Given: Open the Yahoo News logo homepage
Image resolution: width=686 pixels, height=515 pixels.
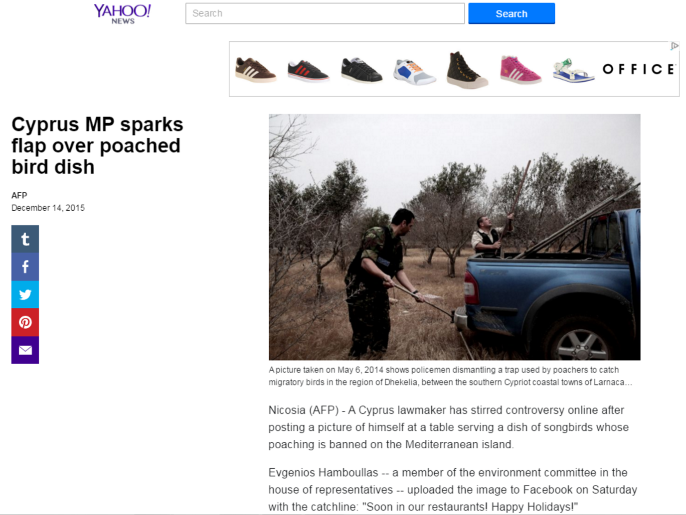Looking at the screenshot, I should tap(122, 13).
